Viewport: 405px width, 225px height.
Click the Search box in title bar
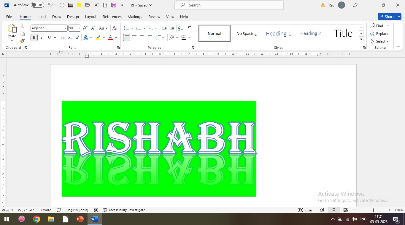pos(229,5)
